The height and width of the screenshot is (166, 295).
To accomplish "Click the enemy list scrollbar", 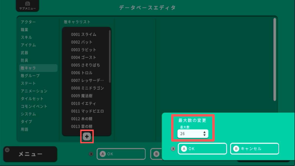I will 110,57.
